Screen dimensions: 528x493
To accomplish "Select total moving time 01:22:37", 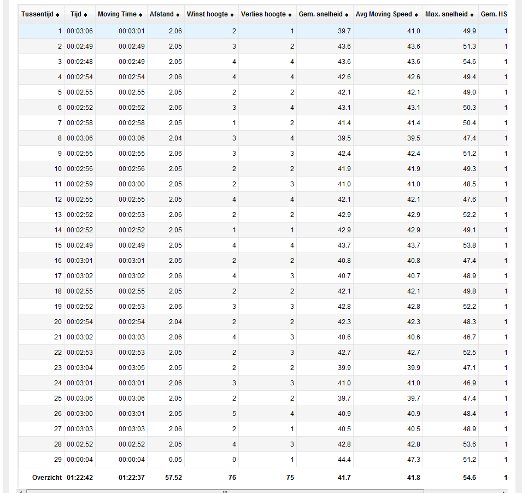I will pyautogui.click(x=132, y=478).
